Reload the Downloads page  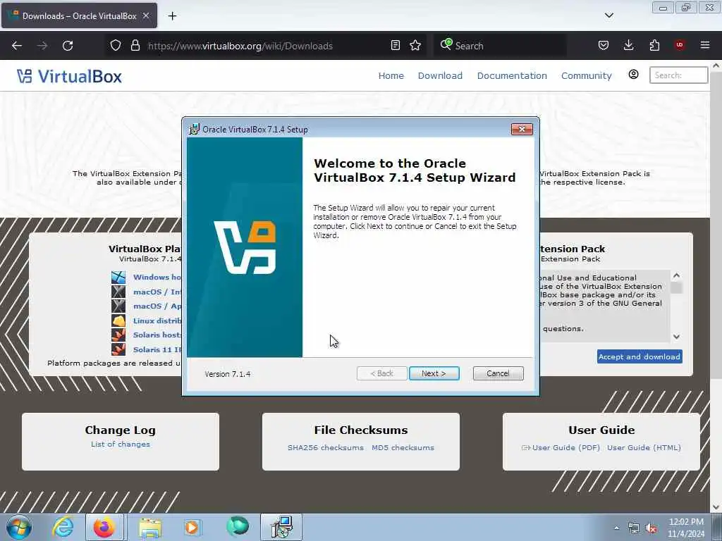coord(68,46)
